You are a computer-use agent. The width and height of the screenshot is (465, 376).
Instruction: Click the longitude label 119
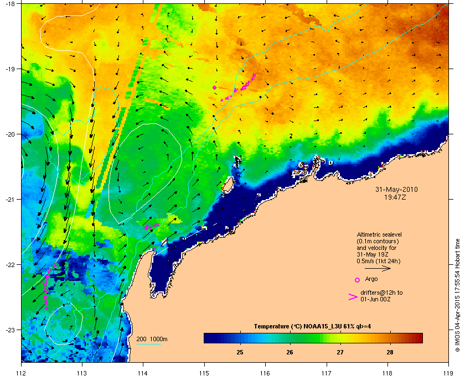(x=448, y=373)
